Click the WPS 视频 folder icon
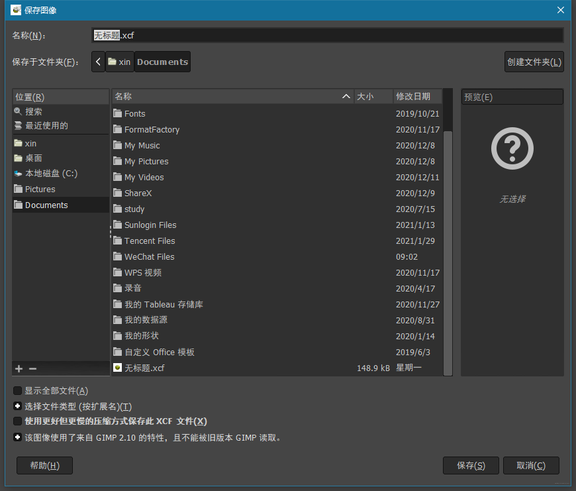Image resolution: width=576 pixels, height=491 pixels. (x=118, y=272)
